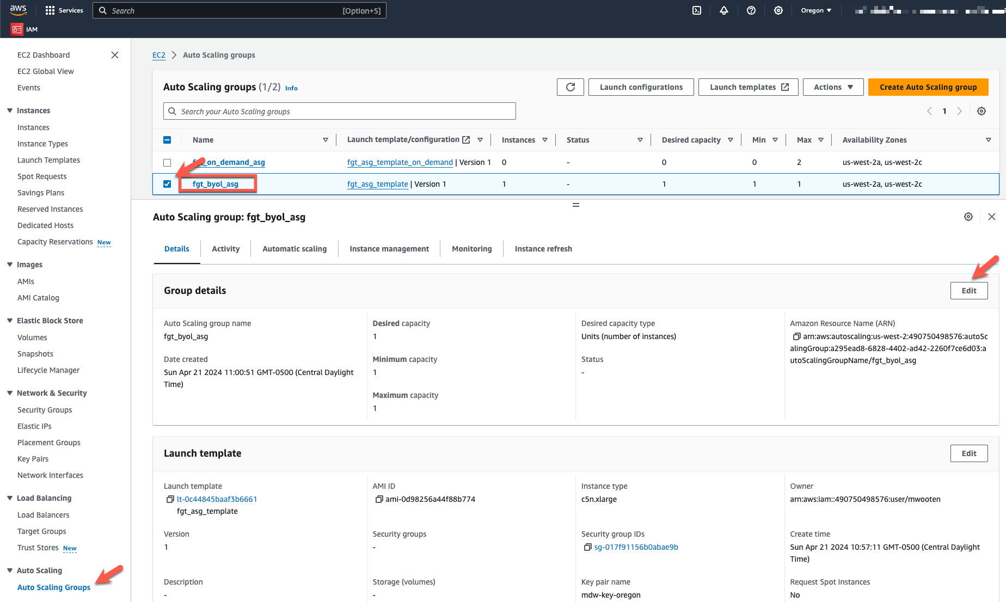1006x602 pixels.
Task: Open fgt_asg_template_on_demand template link
Action: coord(400,162)
